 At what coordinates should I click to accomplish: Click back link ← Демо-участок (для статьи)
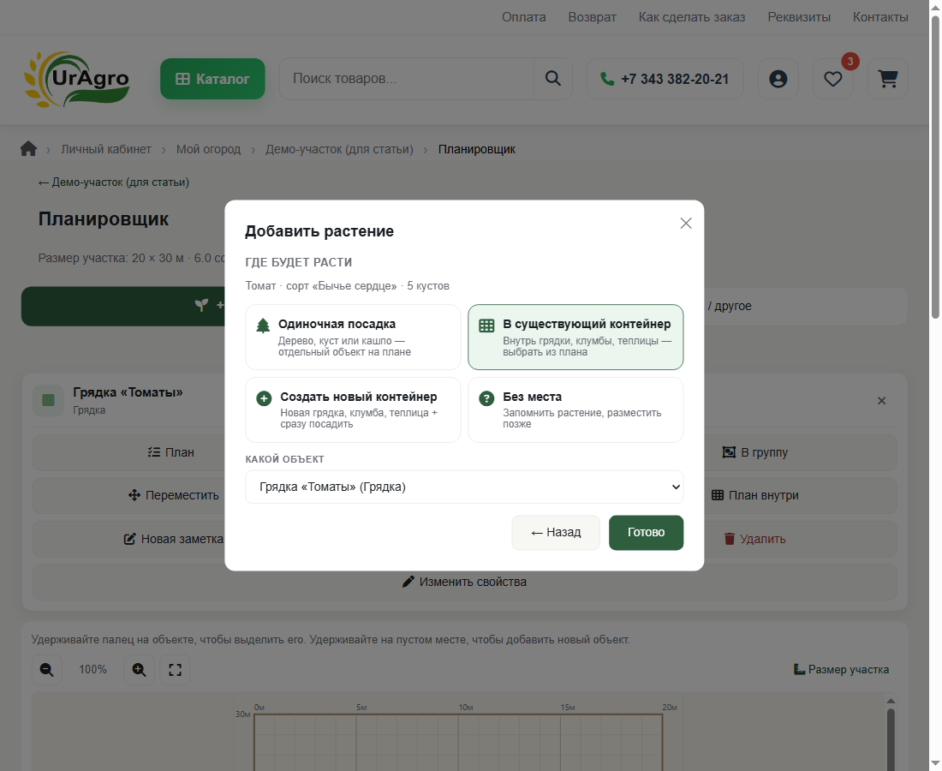tap(114, 182)
